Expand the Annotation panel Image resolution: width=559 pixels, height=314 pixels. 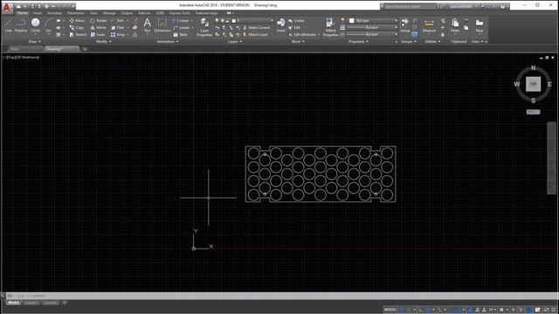(x=168, y=42)
